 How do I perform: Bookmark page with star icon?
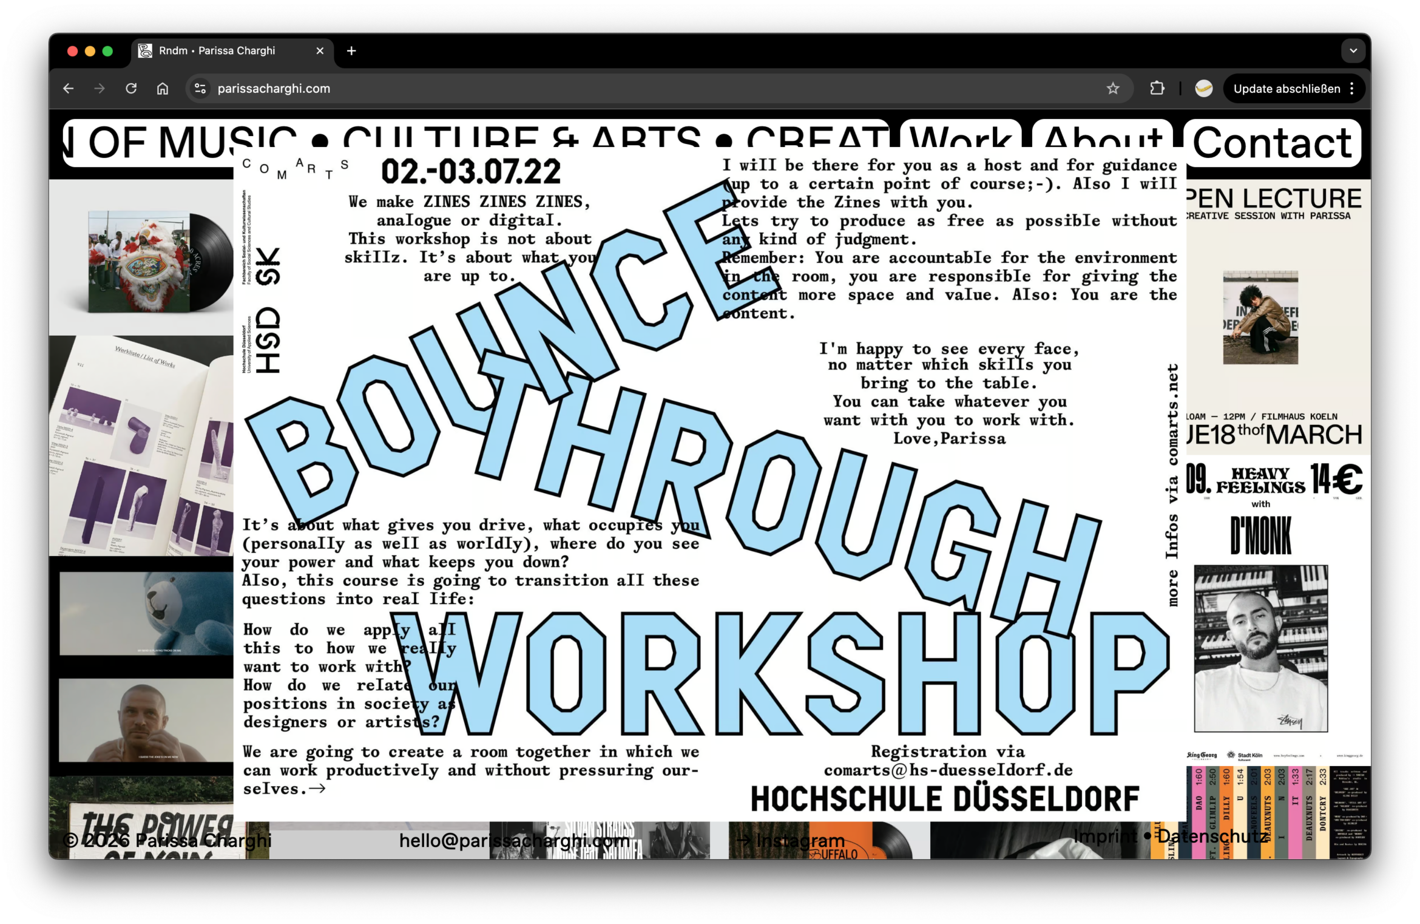1112,89
